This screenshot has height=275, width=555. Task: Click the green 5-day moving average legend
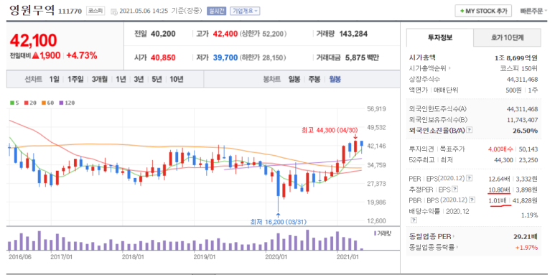click(14, 103)
